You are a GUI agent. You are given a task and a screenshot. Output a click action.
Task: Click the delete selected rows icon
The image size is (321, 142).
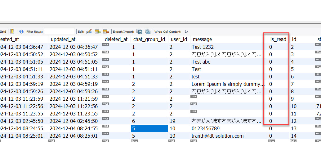pos(106,31)
